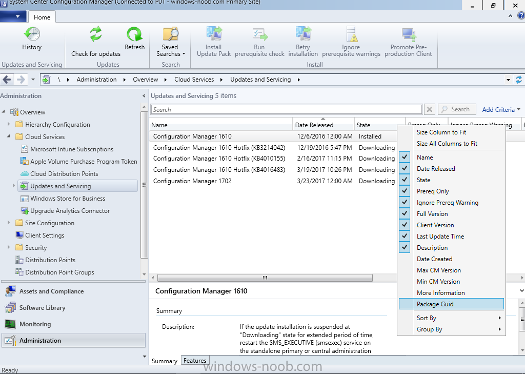Uncheck Date Released column option
The image size is (525, 374).
point(405,169)
